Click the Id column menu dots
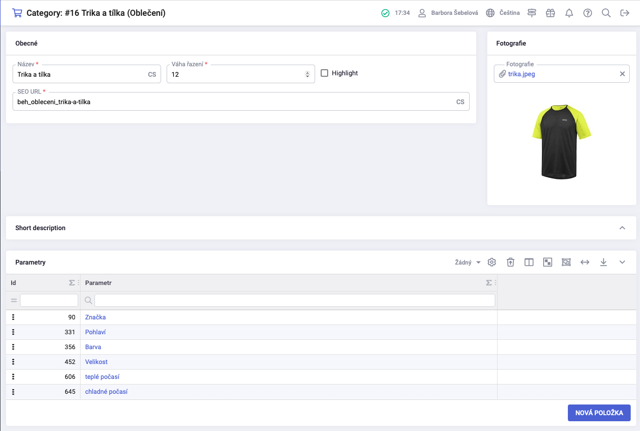Image resolution: width=640 pixels, height=431 pixels. point(78,283)
